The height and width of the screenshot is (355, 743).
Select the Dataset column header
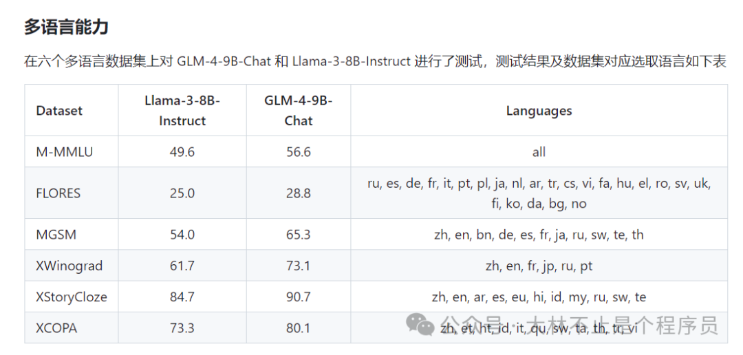point(59,110)
